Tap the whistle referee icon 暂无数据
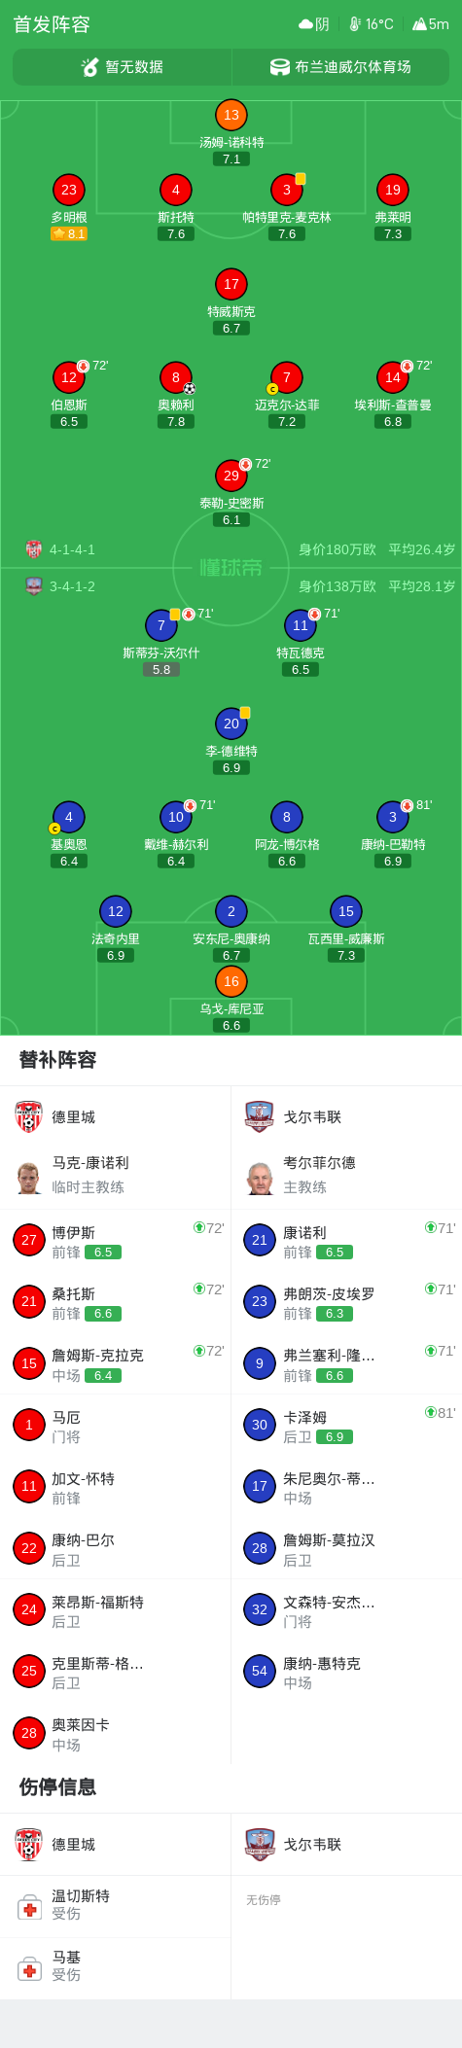Screen dimensions: 462x2048 click(90, 67)
